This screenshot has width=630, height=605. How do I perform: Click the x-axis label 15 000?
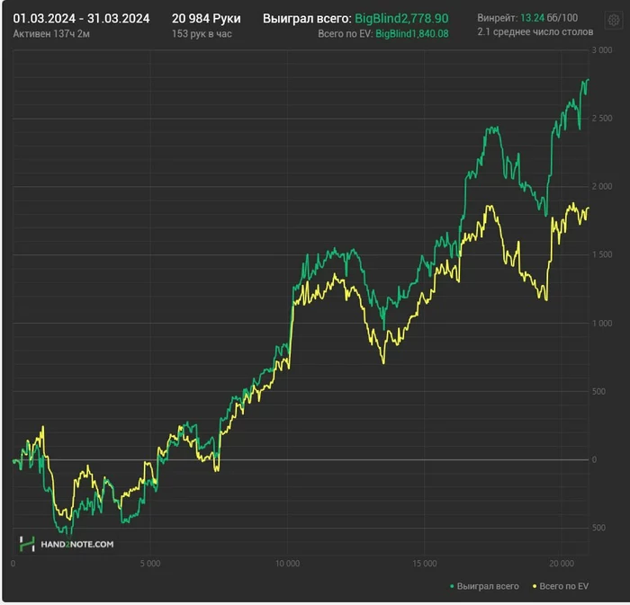(424, 564)
